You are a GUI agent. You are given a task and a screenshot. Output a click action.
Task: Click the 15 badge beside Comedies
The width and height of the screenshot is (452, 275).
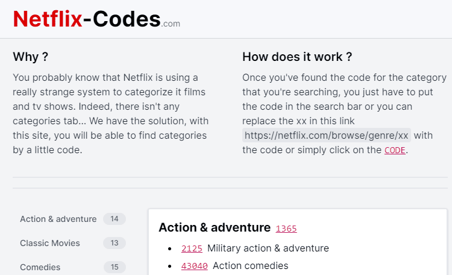[115, 267]
